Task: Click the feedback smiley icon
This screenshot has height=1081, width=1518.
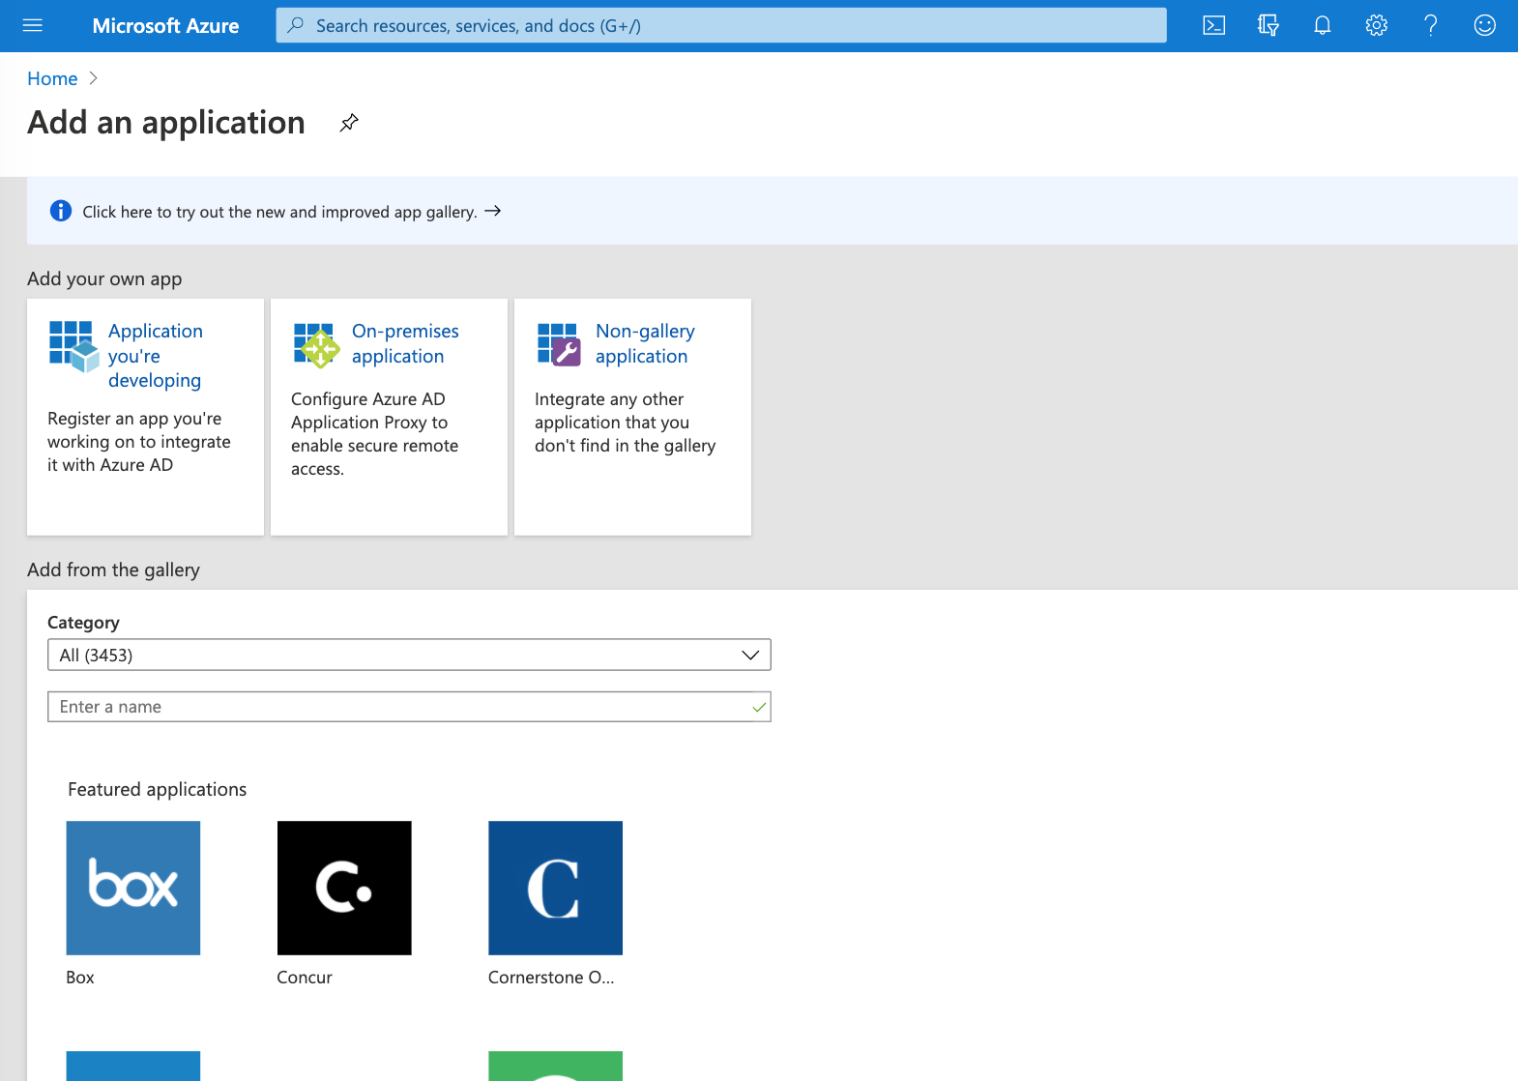Action: 1484,26
